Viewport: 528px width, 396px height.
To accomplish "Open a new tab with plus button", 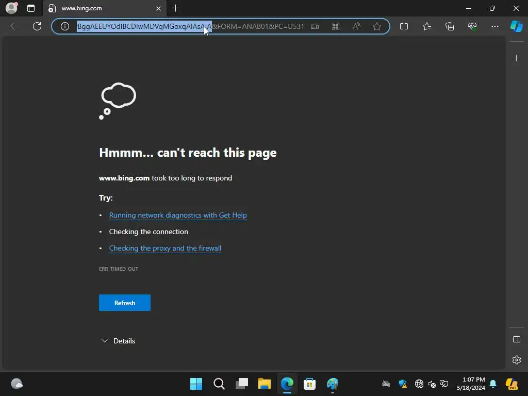I will click(x=175, y=8).
